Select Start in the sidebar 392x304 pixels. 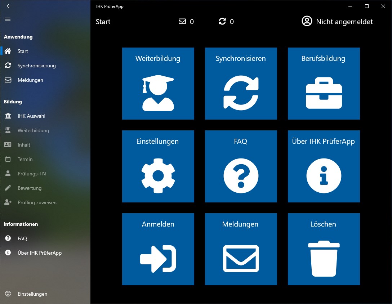(x=22, y=51)
